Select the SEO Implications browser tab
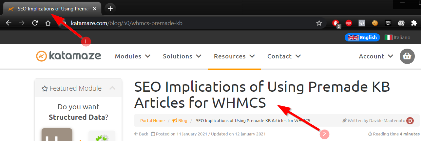This screenshot has width=421, height=141. 52,9
